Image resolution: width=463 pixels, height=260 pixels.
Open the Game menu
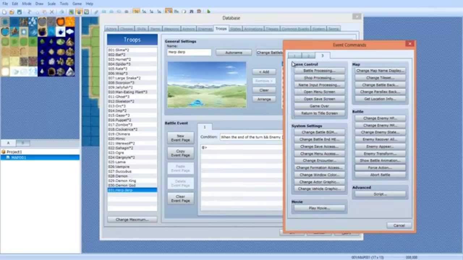[77, 4]
